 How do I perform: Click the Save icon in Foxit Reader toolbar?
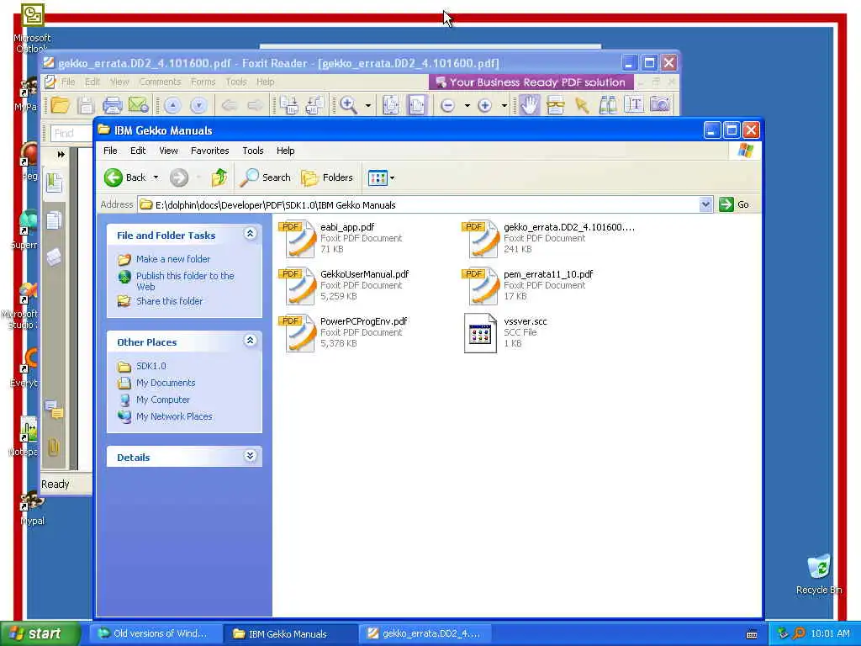(x=86, y=105)
